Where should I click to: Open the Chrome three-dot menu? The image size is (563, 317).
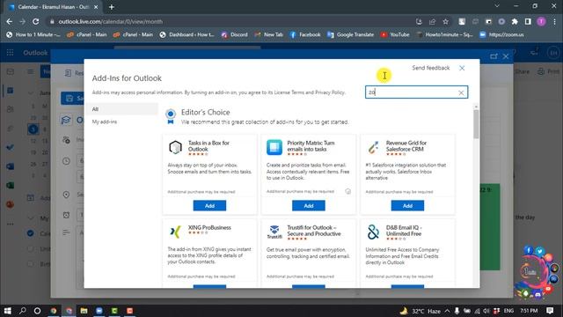555,21
